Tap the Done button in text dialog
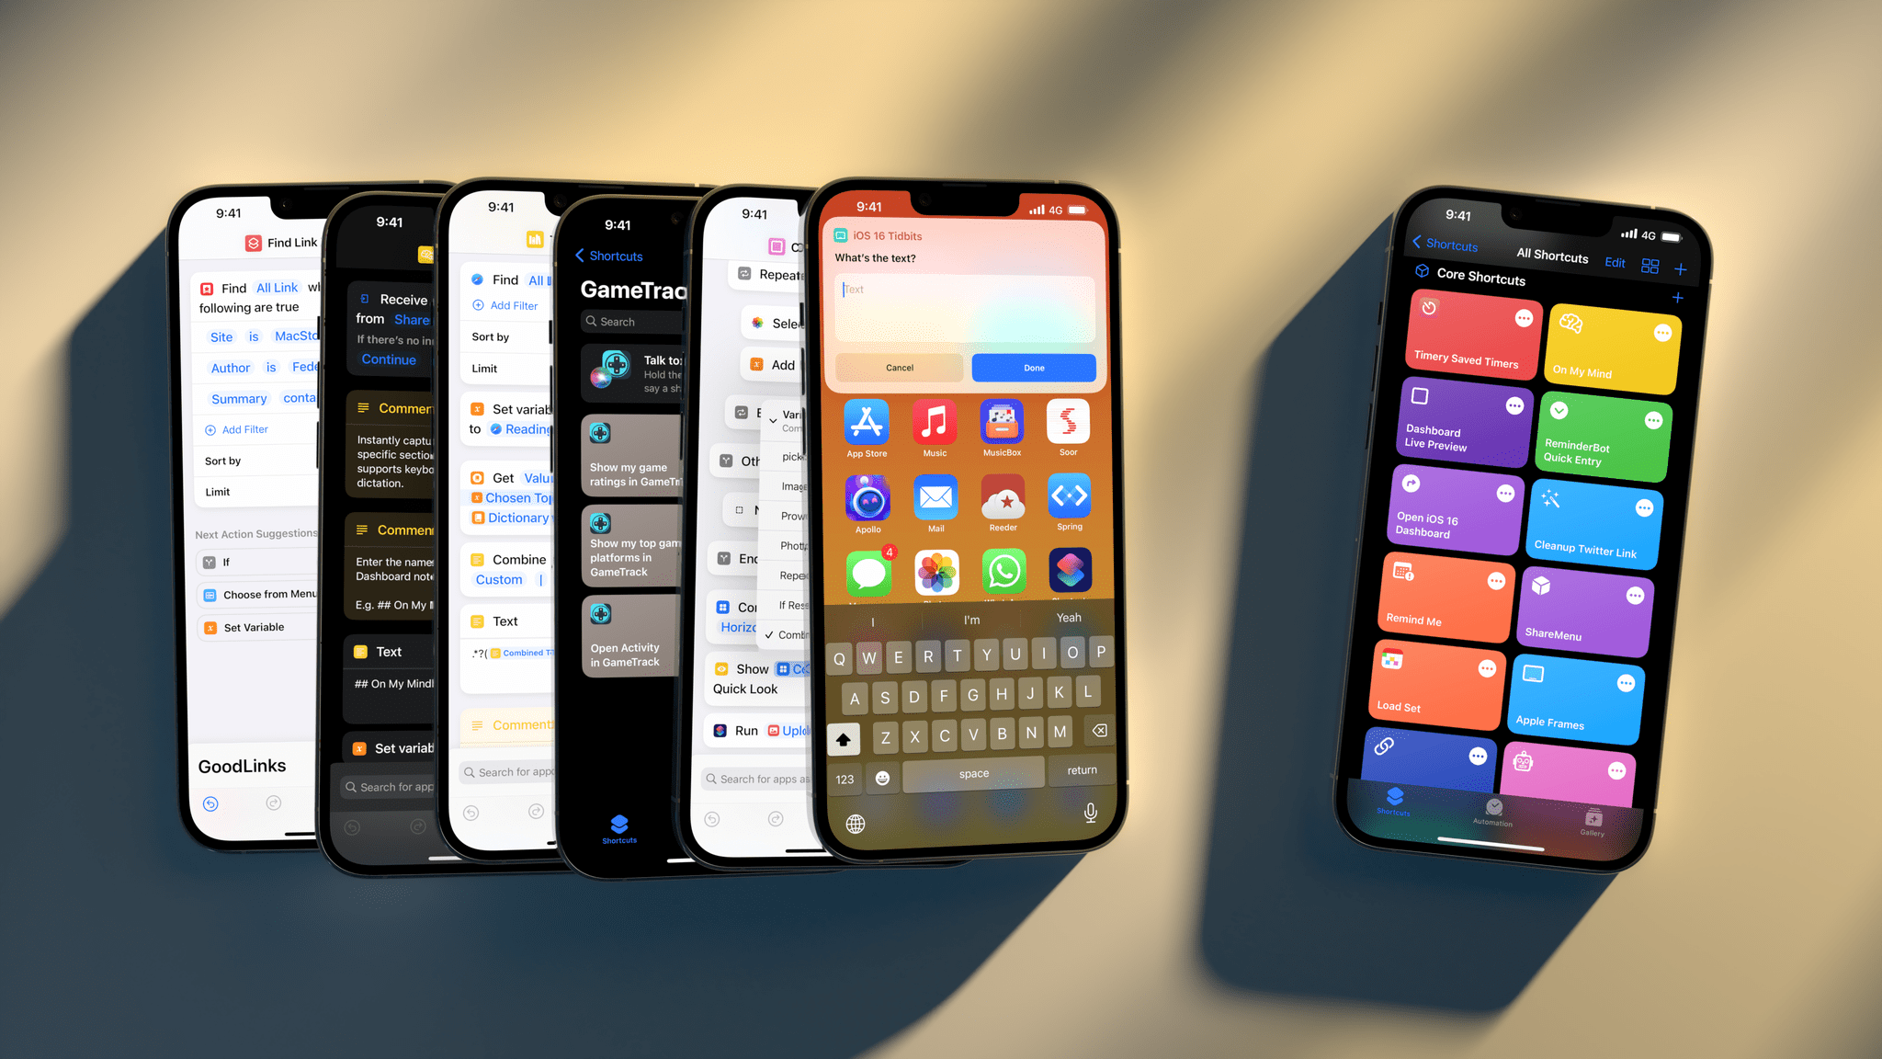This screenshot has width=1882, height=1059. 1034,366
